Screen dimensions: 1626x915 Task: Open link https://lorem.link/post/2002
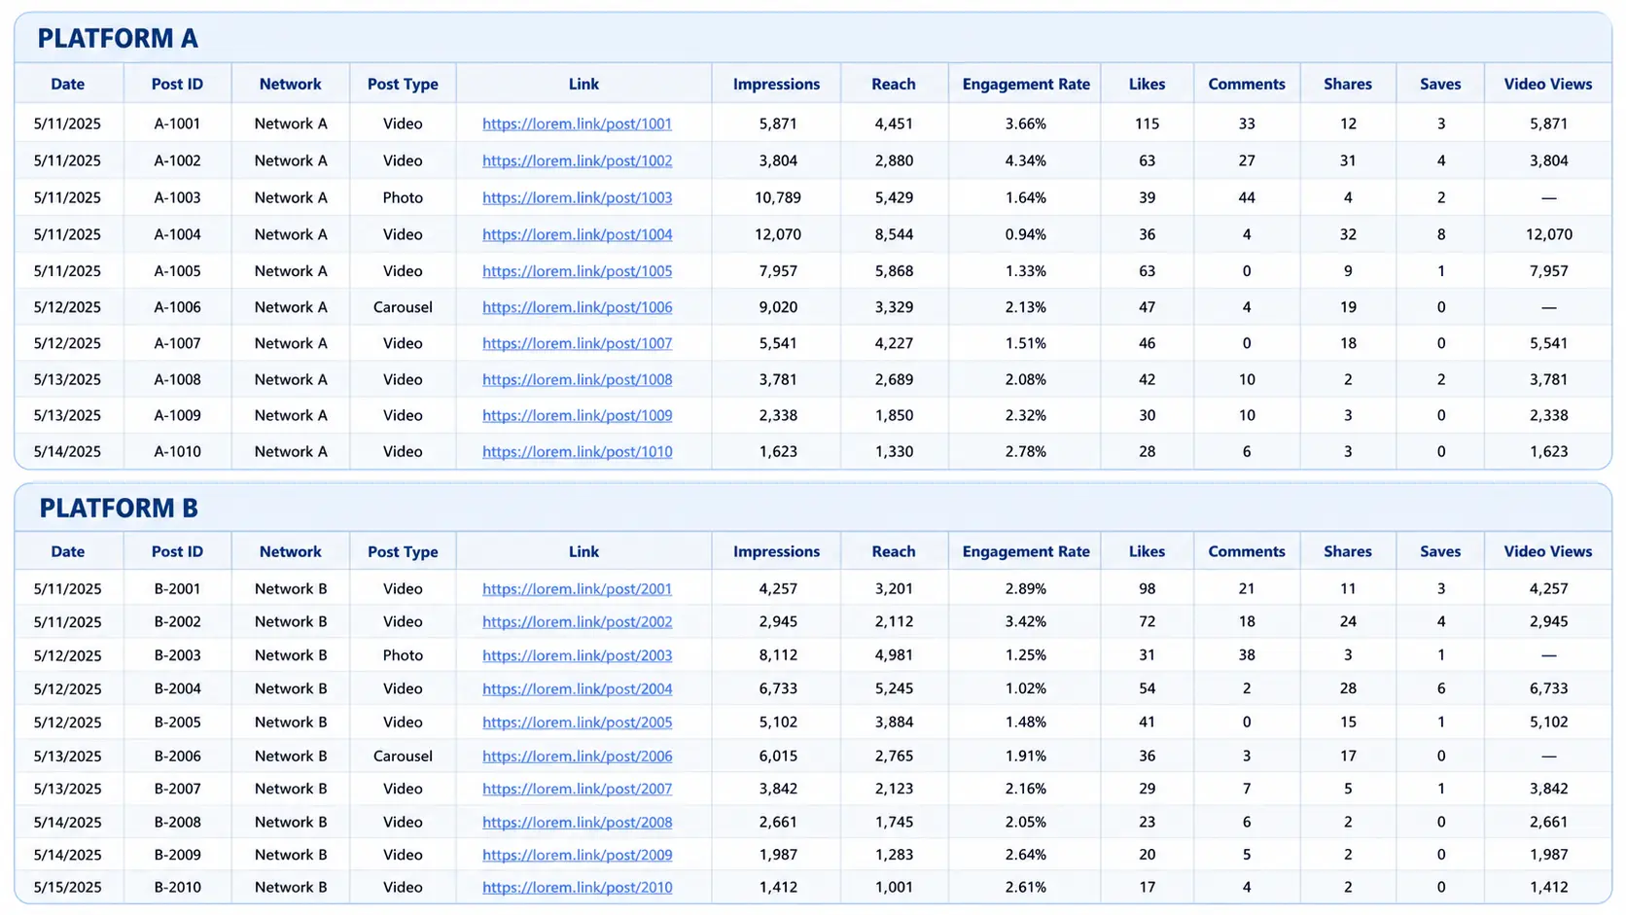[x=577, y=622]
